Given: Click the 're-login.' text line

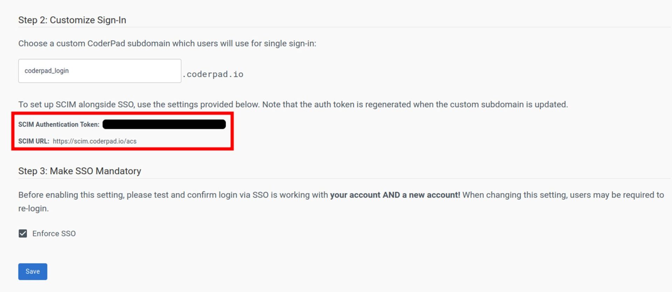Looking at the screenshot, I should [x=34, y=209].
